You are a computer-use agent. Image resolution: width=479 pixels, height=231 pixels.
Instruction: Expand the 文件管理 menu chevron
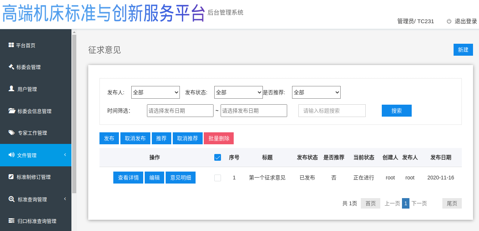tap(65, 155)
